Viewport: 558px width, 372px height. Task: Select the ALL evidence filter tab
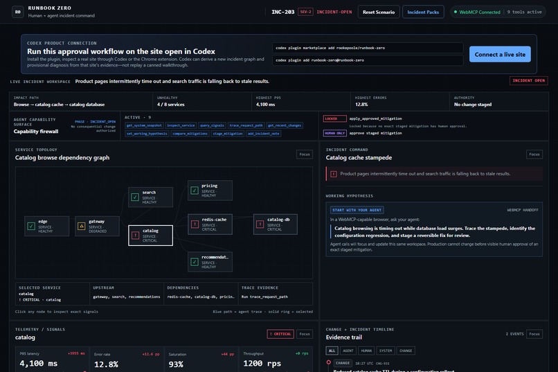(332, 351)
